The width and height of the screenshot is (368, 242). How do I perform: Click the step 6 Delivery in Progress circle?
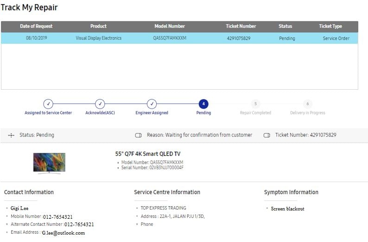307,104
